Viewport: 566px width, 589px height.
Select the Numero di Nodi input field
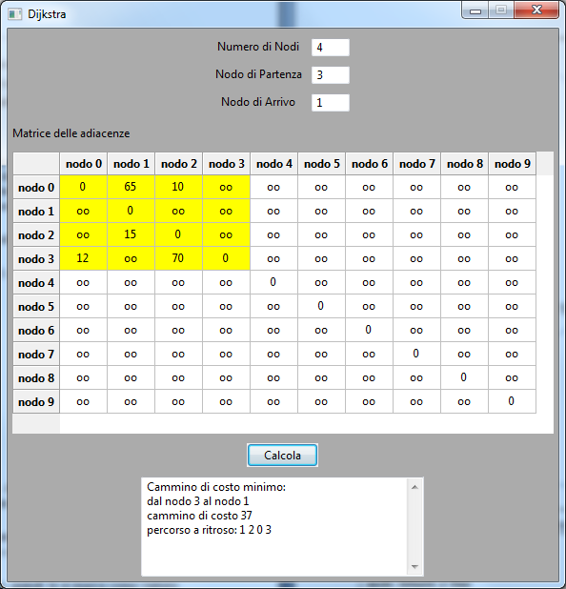(331, 48)
